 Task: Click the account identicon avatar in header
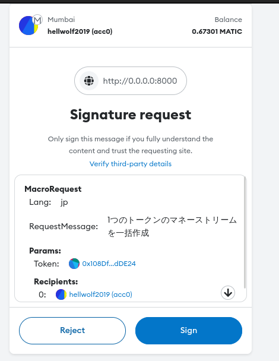point(28,26)
